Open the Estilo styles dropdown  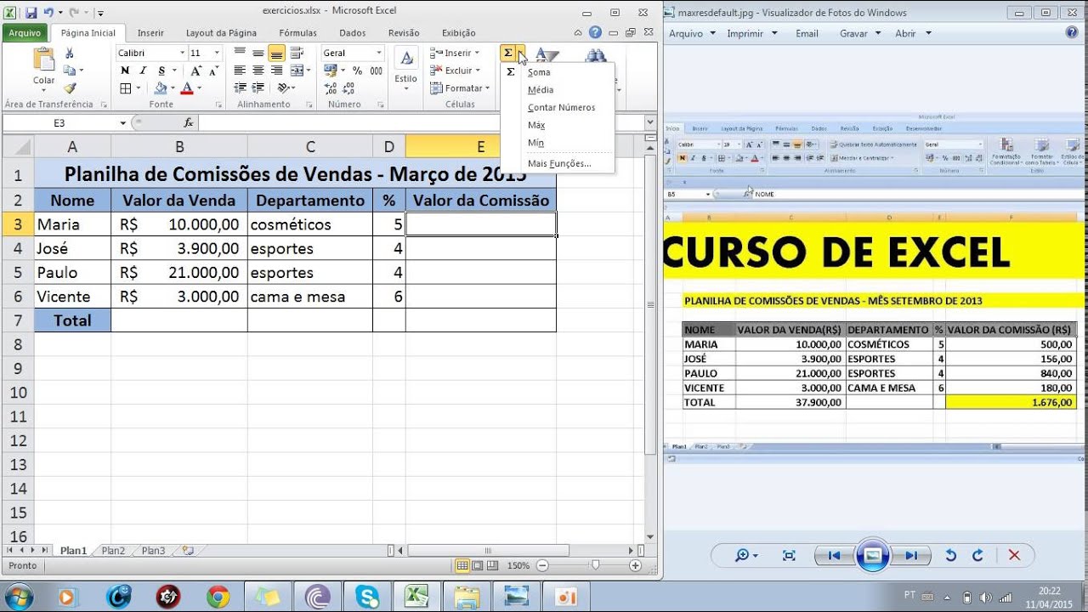coord(406,70)
